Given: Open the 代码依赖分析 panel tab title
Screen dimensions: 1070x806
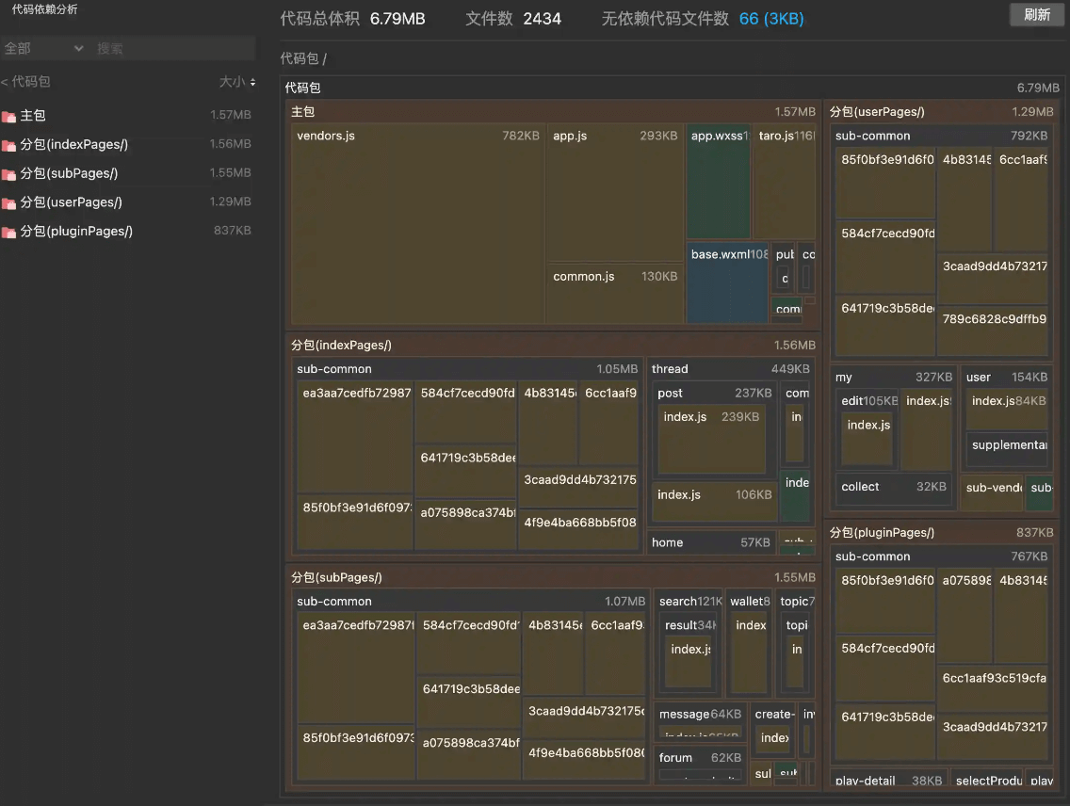Looking at the screenshot, I should click(45, 9).
